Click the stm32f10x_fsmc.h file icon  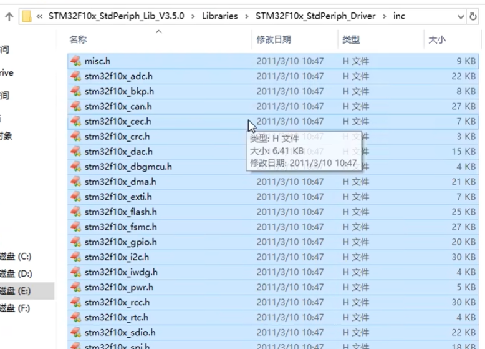pos(75,227)
